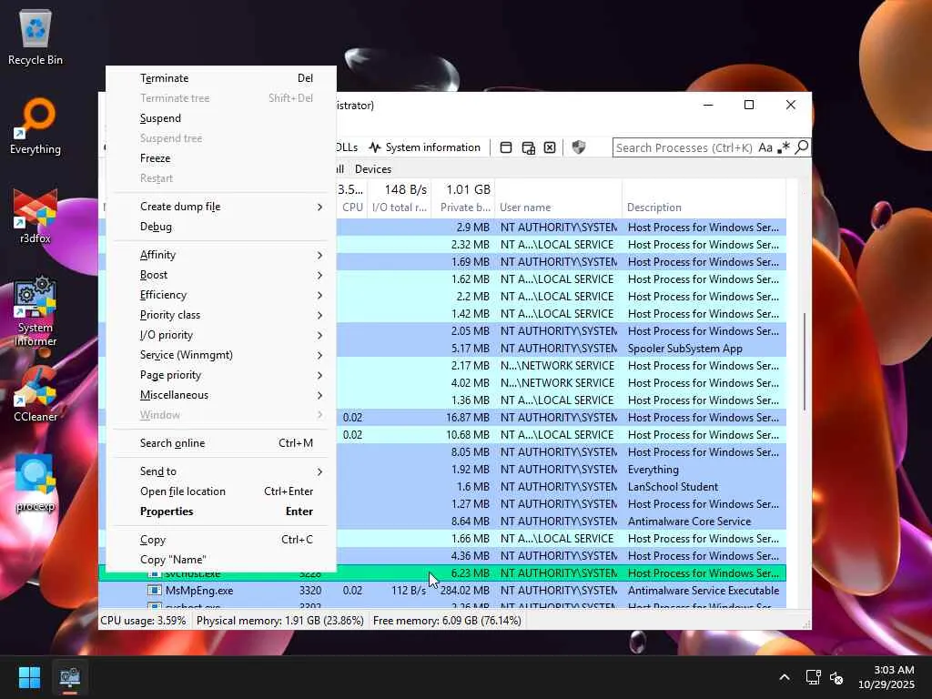Click the 16.87 MB private bytes cell
Image resolution: width=932 pixels, height=699 pixels.
[x=468, y=418]
